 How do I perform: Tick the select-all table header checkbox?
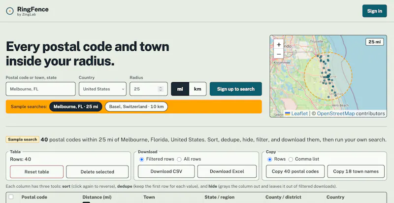(11, 197)
